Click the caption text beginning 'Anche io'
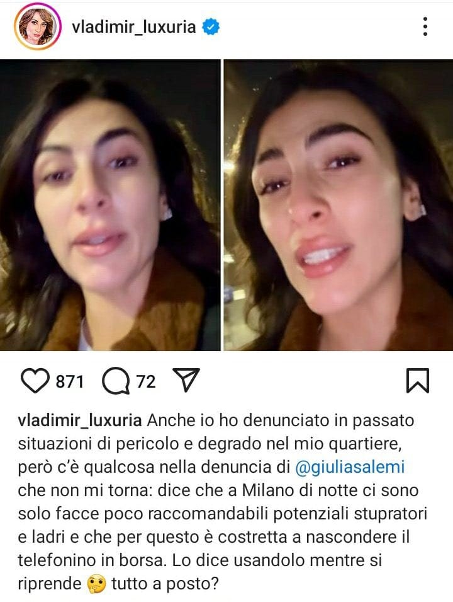 [x=221, y=502]
